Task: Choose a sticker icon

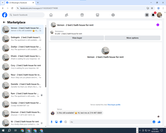Action: tap(61, 122)
